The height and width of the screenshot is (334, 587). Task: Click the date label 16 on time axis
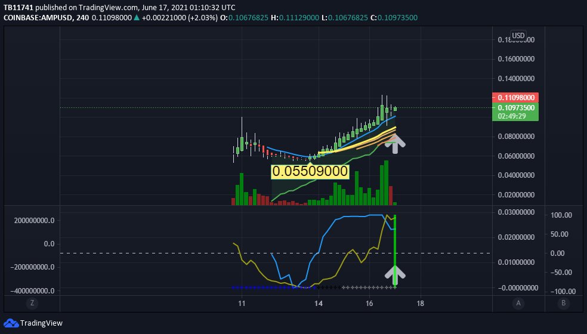tap(369, 304)
